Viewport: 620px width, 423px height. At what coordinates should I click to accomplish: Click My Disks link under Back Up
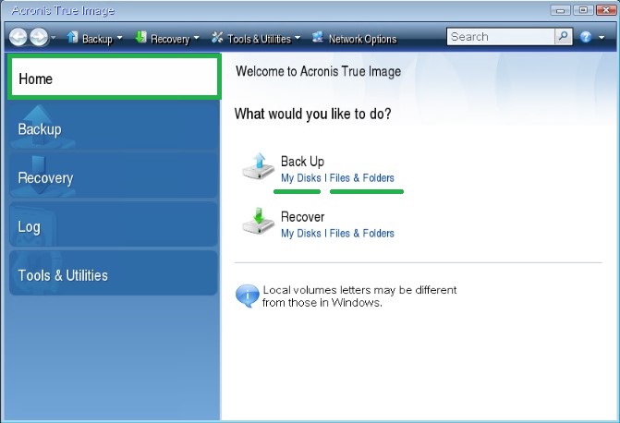[300, 178]
